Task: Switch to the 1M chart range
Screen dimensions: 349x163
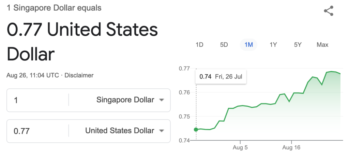Action: pos(248,45)
